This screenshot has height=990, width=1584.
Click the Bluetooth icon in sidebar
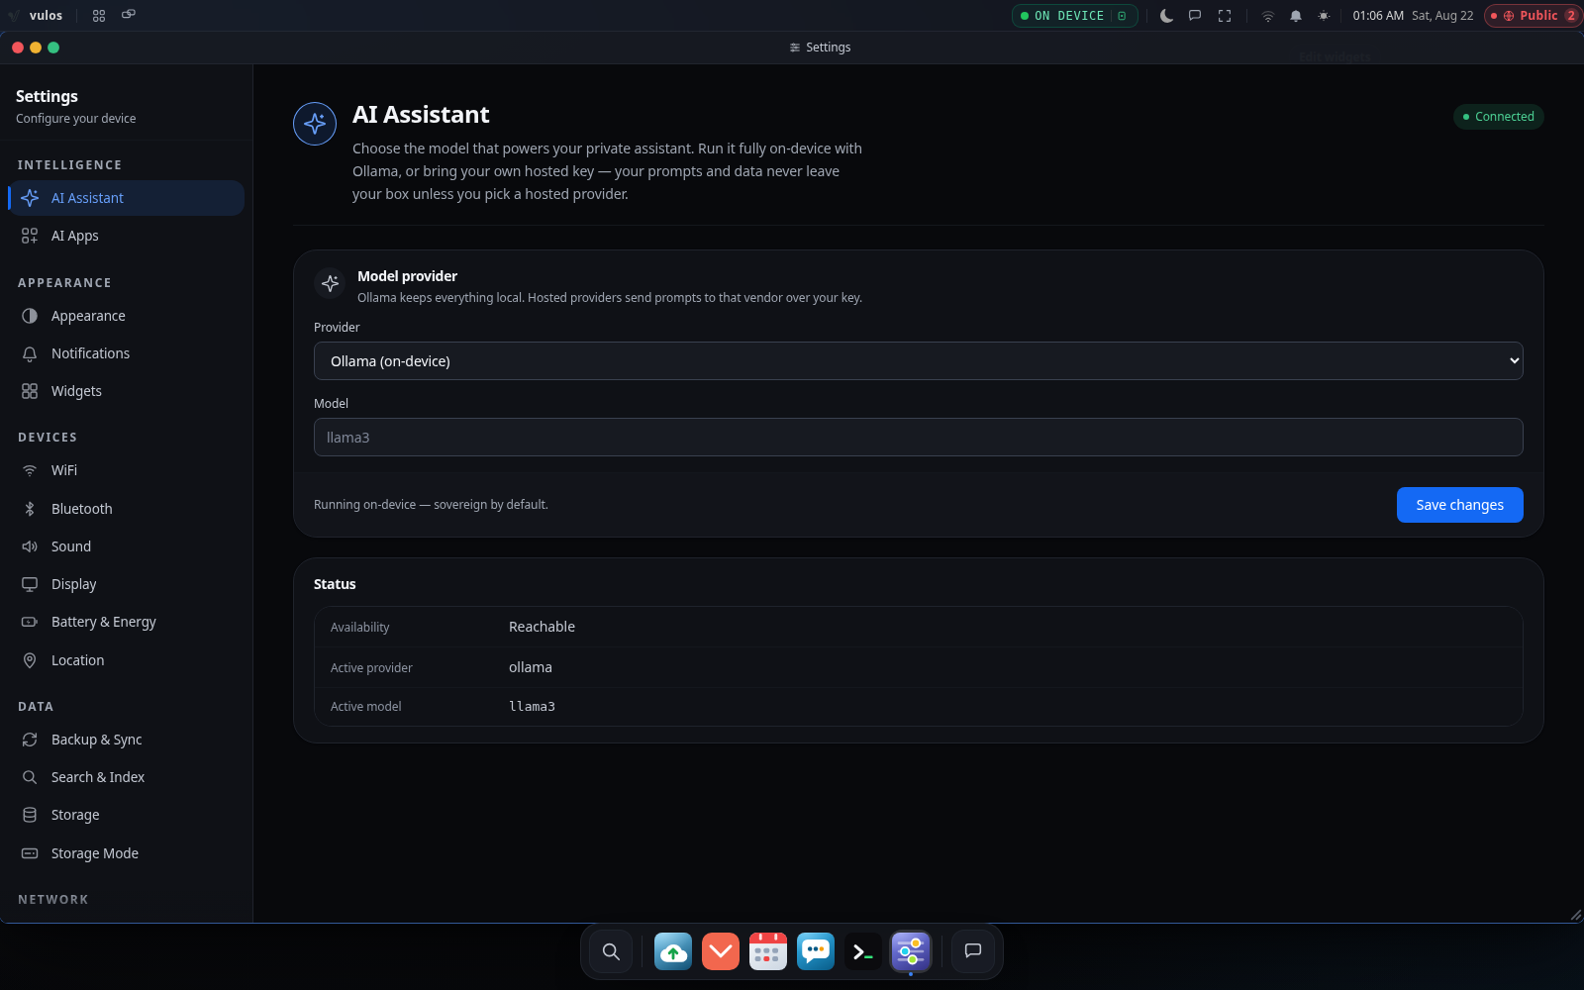tap(30, 509)
